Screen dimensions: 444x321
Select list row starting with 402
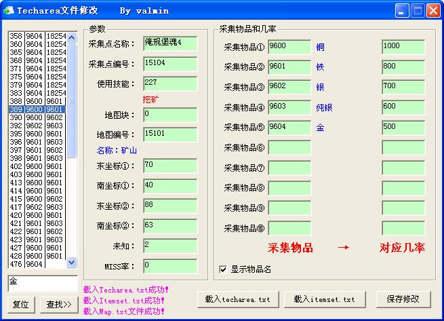tap(37, 166)
